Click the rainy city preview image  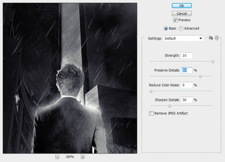pyautogui.click(x=70, y=78)
